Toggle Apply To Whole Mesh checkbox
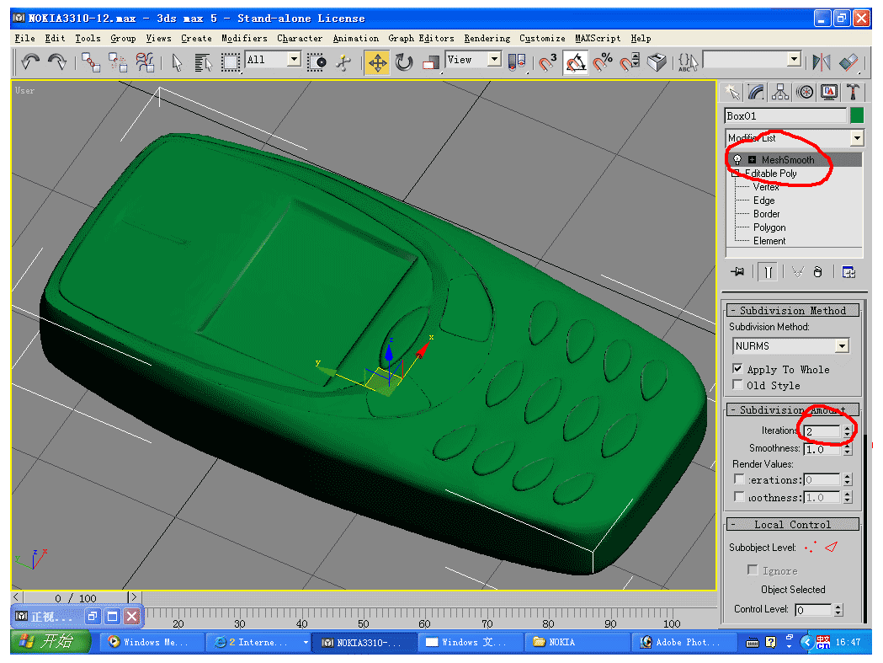This screenshot has width=883, height=663. click(x=737, y=369)
